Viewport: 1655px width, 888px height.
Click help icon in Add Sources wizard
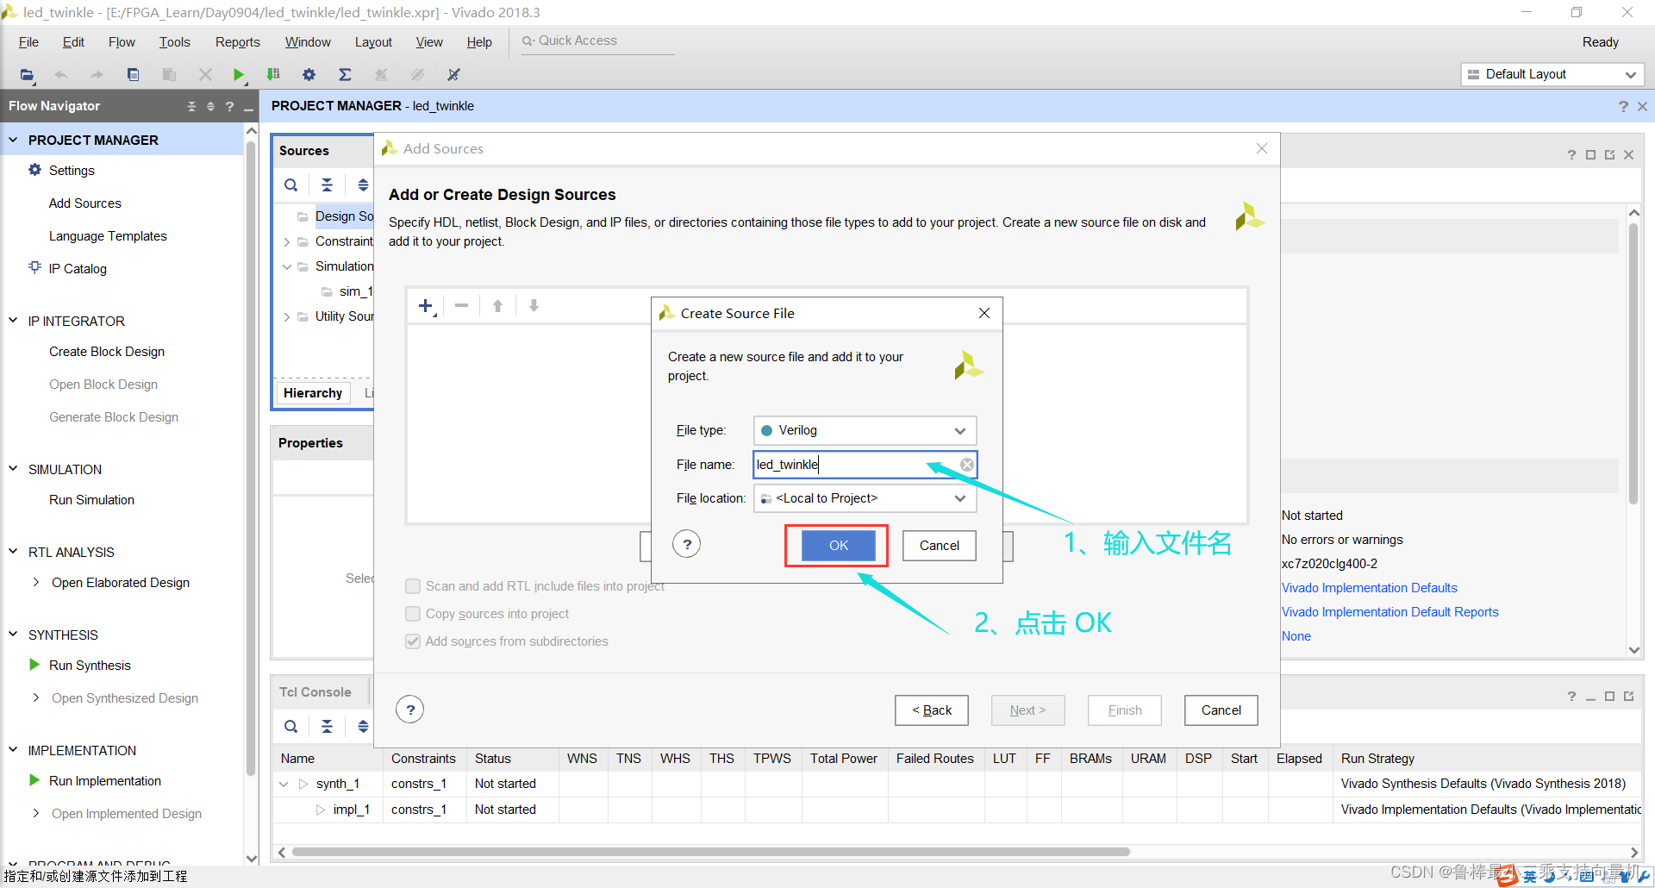410,710
